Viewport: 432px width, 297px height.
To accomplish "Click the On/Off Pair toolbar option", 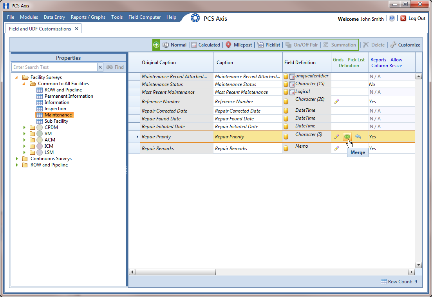I will click(302, 45).
